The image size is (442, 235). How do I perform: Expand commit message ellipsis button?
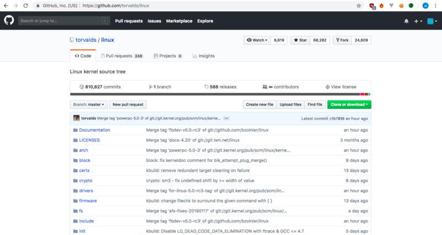pos(226,118)
